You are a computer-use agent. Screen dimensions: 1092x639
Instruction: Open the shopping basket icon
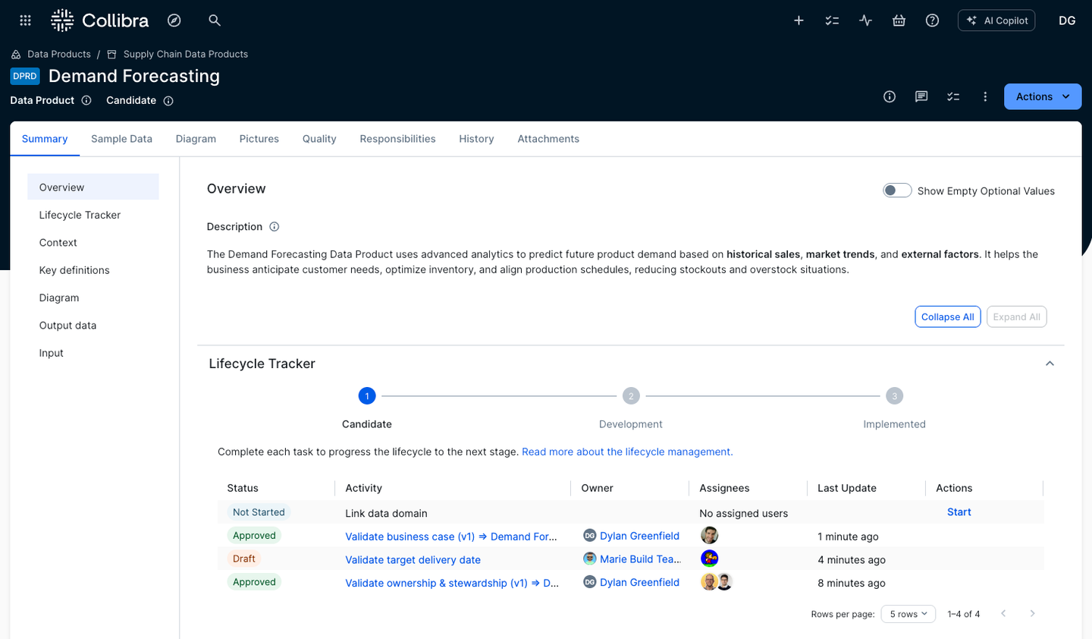(899, 20)
